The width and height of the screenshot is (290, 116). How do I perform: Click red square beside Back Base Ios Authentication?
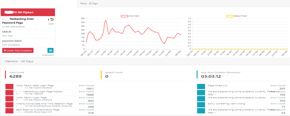click(9, 111)
